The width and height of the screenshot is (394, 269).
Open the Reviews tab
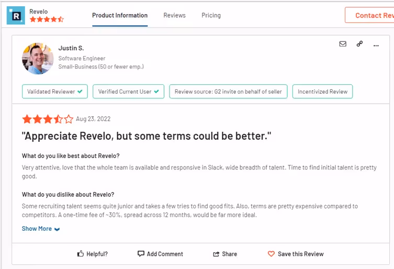pos(174,15)
